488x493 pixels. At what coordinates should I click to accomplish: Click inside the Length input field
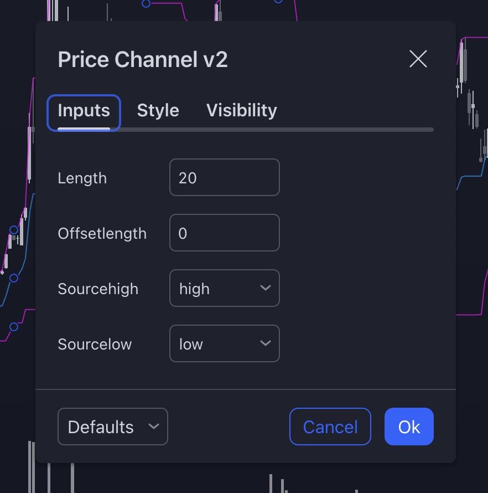click(224, 177)
